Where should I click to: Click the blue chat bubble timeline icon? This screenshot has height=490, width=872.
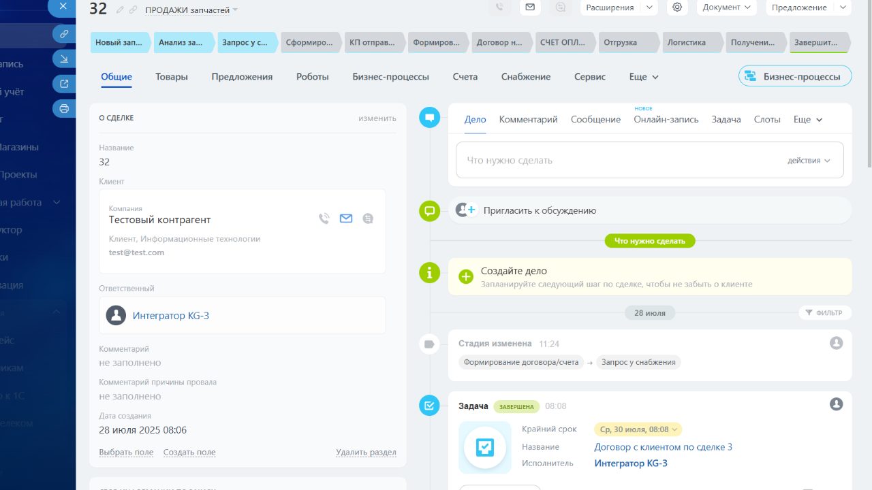(429, 117)
